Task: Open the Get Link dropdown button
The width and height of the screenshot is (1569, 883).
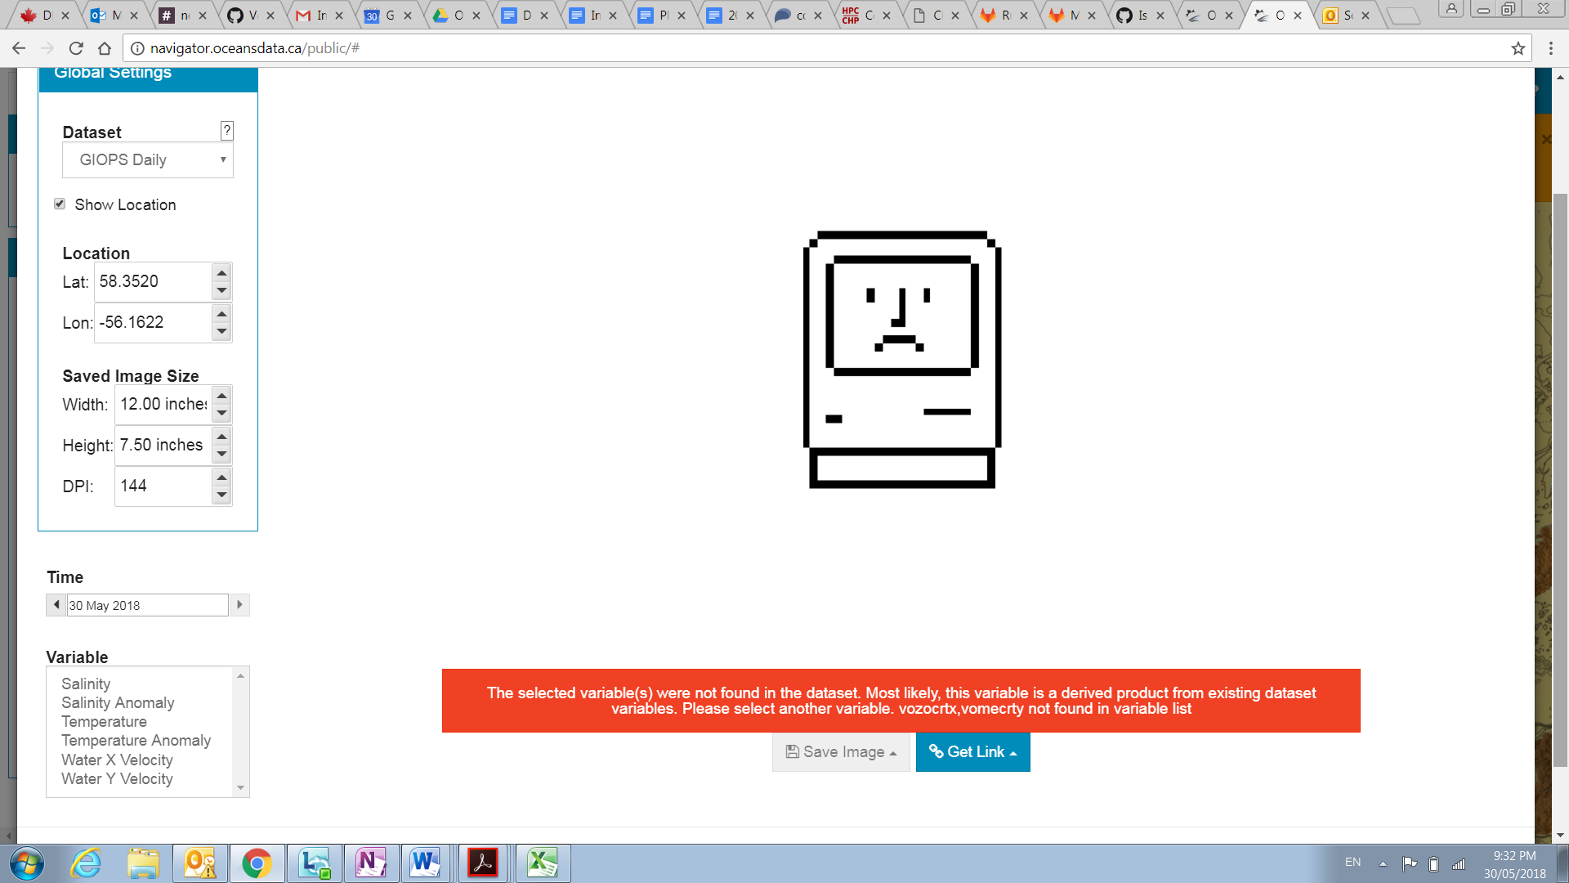Action: [x=972, y=752]
